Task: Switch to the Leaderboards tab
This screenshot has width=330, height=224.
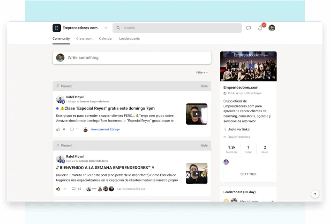Action: [x=129, y=39]
